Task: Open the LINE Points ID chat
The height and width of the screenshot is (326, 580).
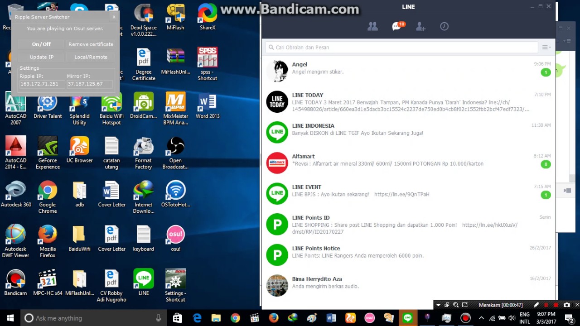Action: 408,224
